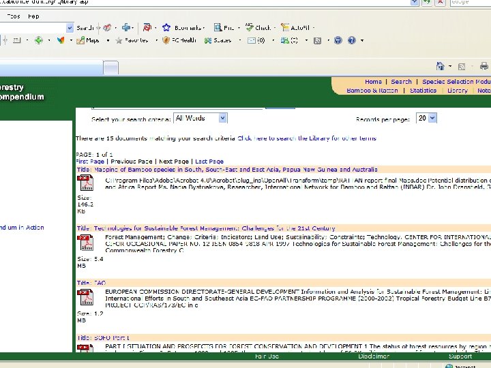Viewport: 491px width, 368px height.
Task: Expand the Home icon dropdown arrow
Action: [x=450, y=66]
